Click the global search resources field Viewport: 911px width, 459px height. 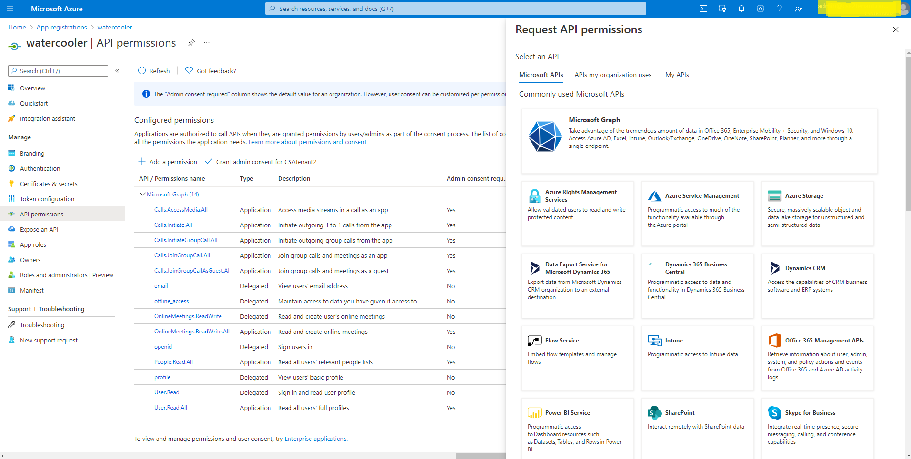(x=456, y=9)
